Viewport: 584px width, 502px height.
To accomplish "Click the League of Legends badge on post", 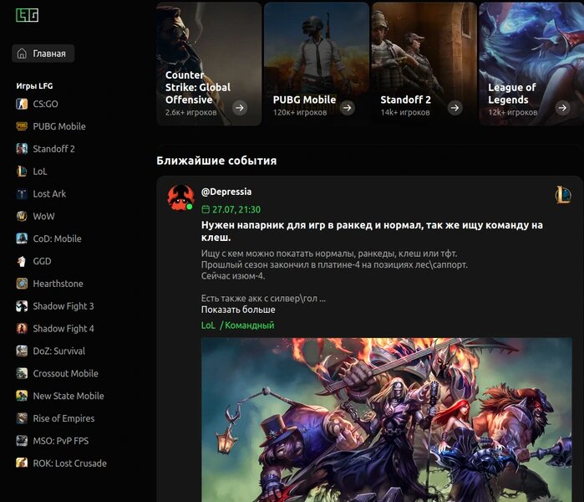I will 563,195.
